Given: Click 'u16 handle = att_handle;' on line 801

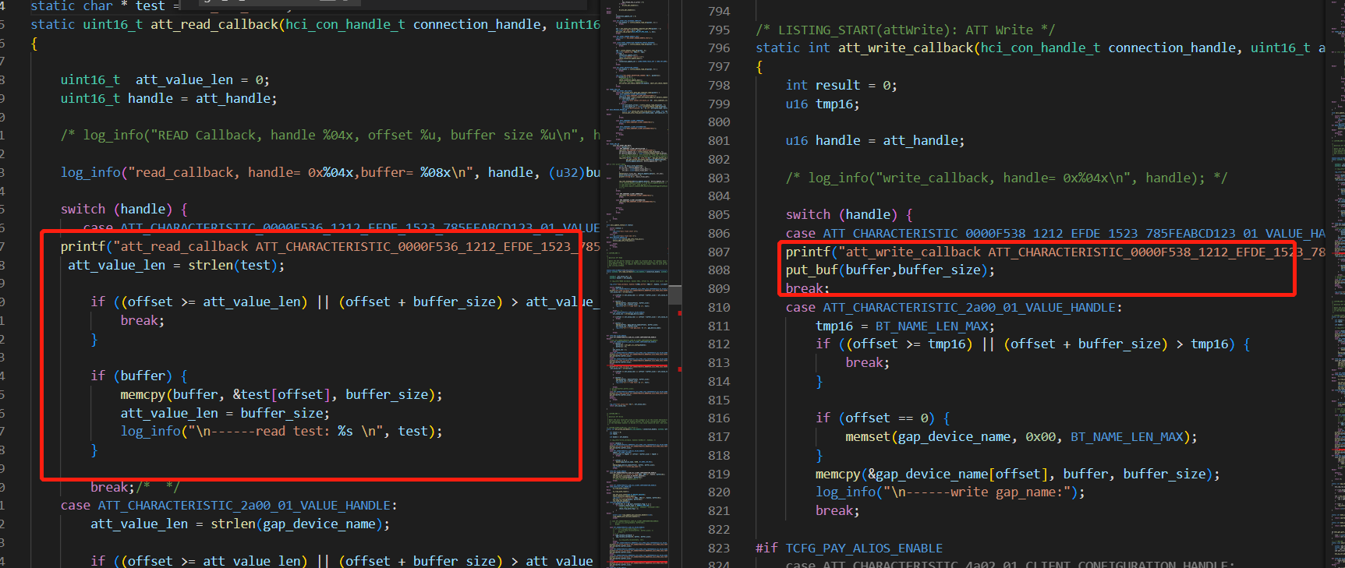Looking at the screenshot, I should click(875, 140).
